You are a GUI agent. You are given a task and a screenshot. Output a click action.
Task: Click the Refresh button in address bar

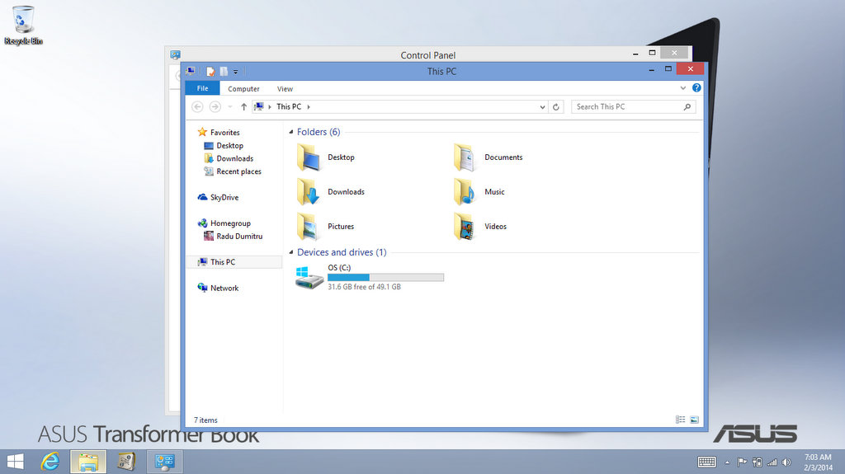556,107
